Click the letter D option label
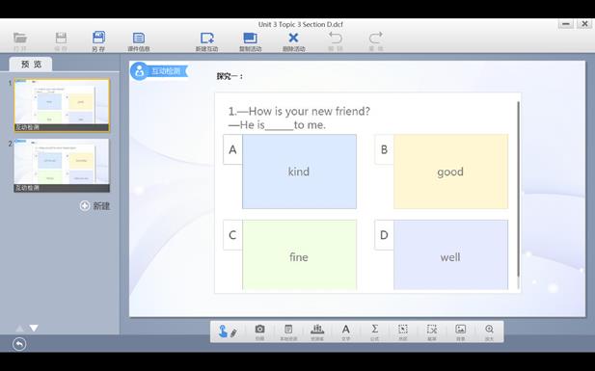This screenshot has width=595, height=371. click(x=384, y=235)
